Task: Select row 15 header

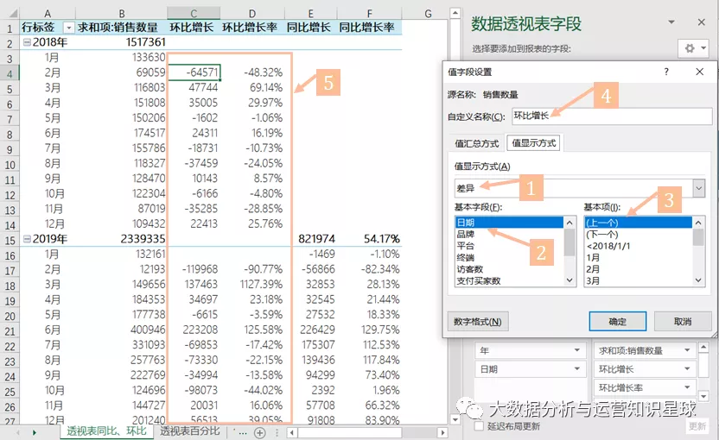Action: click(10, 240)
